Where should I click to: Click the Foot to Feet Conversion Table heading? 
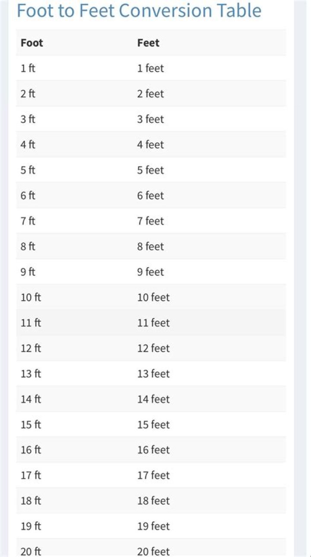[x=139, y=10]
